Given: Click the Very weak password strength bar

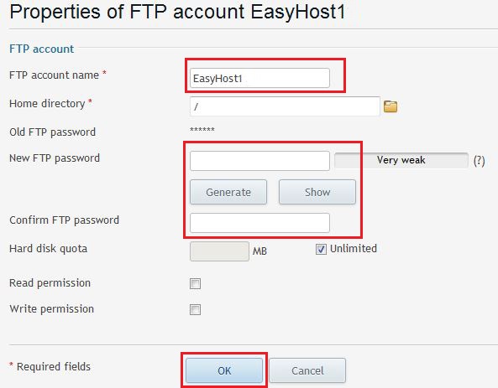Looking at the screenshot, I should click(401, 160).
